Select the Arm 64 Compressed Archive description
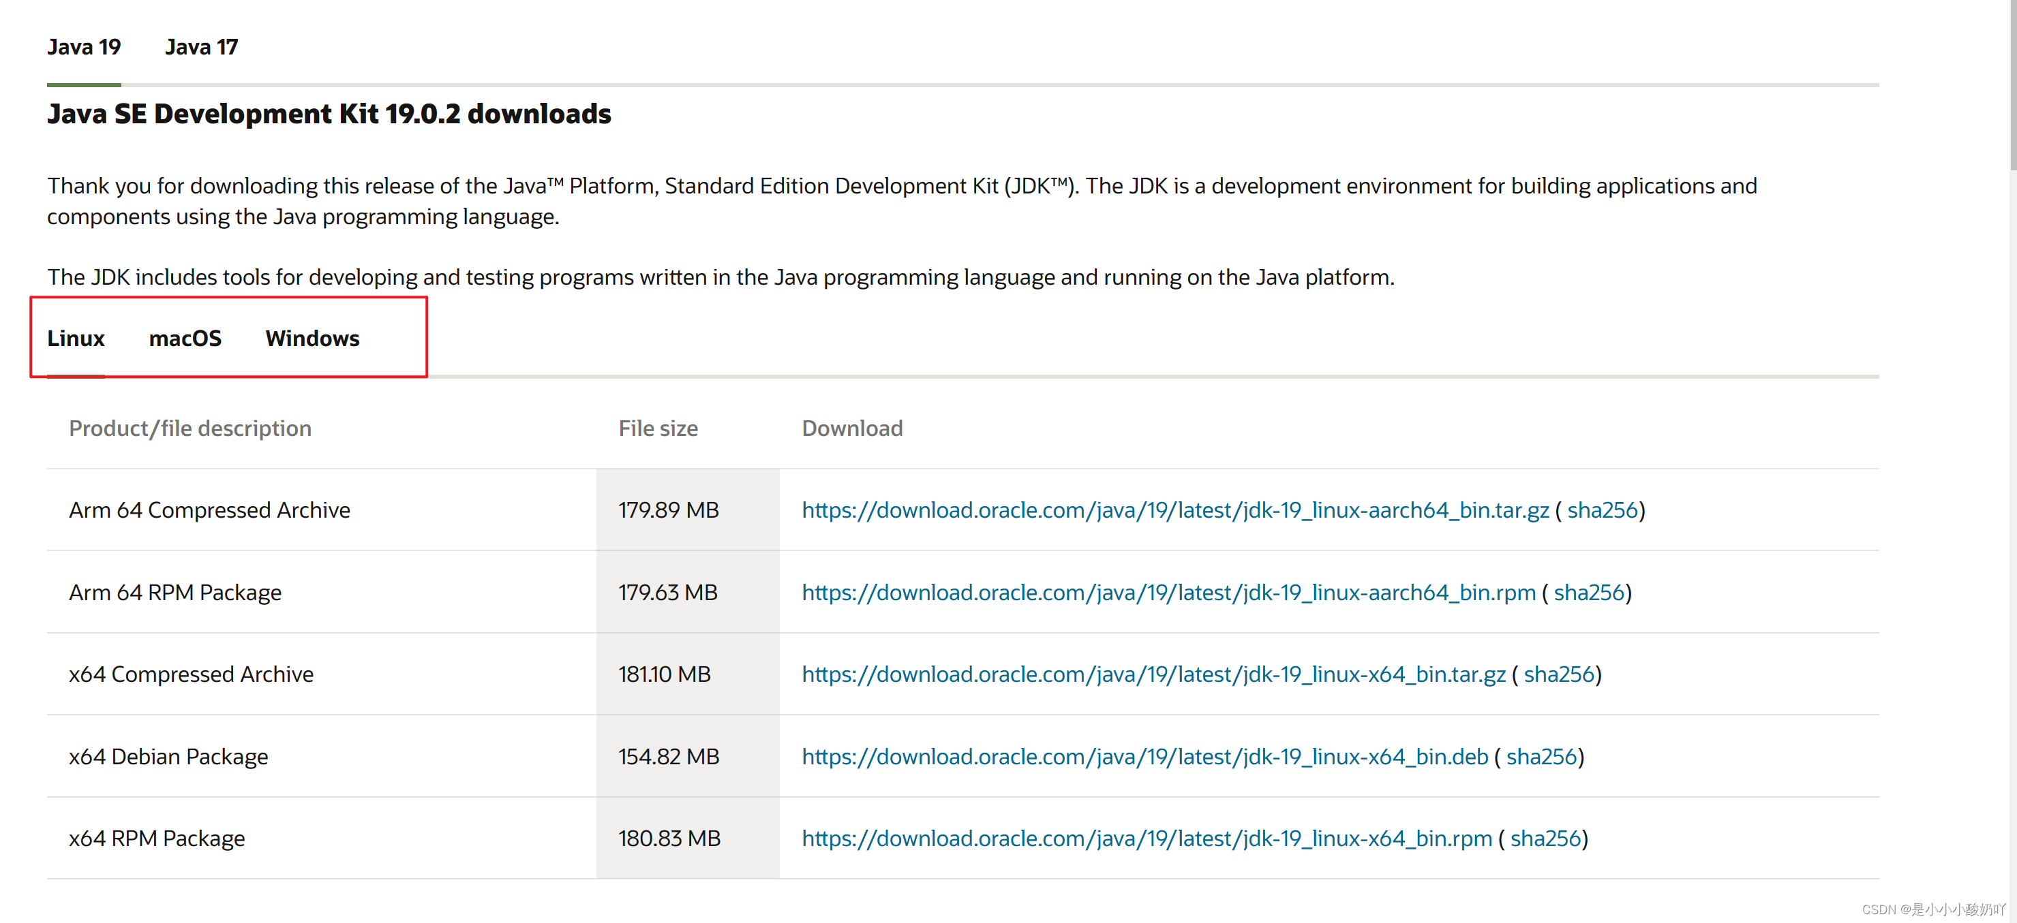Screen dimensions: 2017x923 (210, 510)
